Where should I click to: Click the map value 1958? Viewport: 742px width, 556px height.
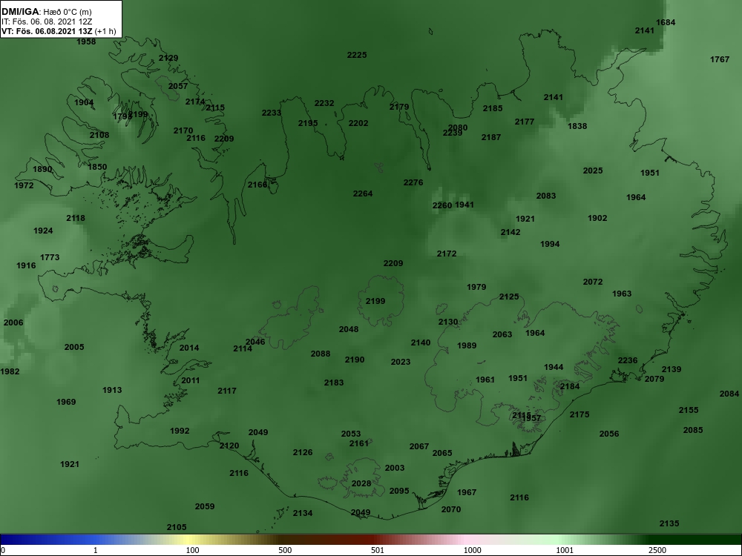click(86, 42)
